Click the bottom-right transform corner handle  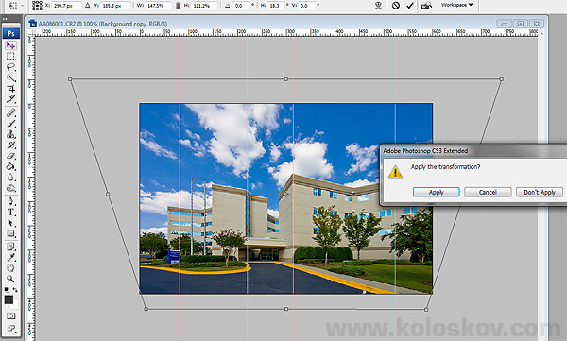(426, 309)
